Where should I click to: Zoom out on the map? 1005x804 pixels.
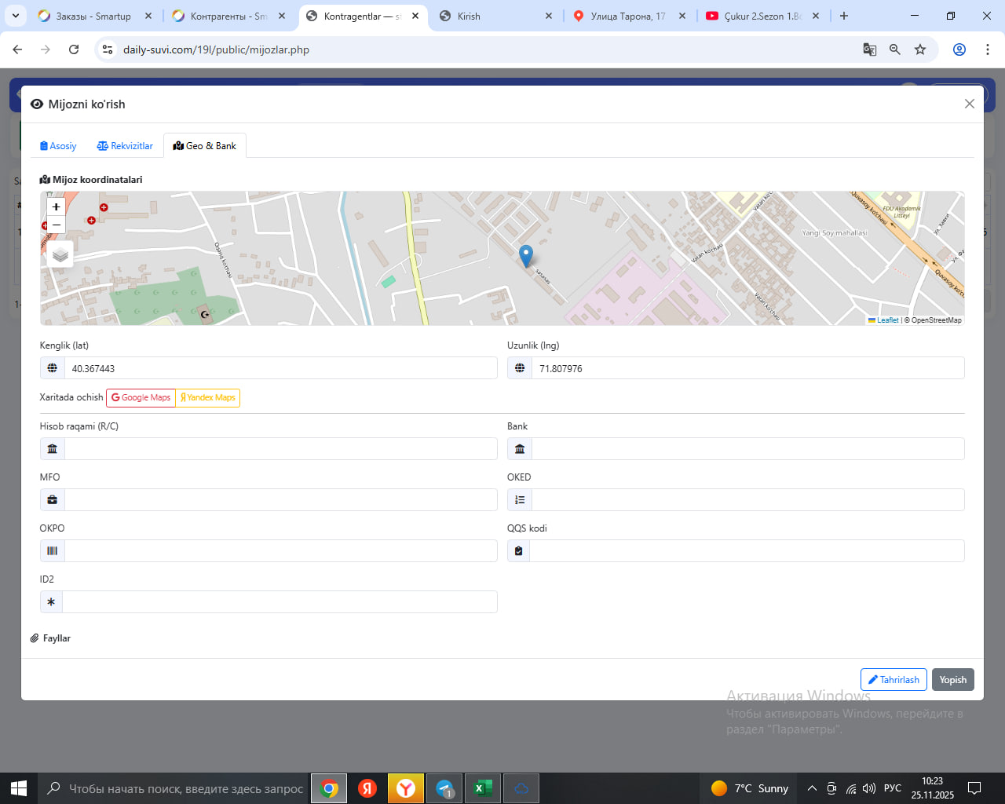click(57, 225)
